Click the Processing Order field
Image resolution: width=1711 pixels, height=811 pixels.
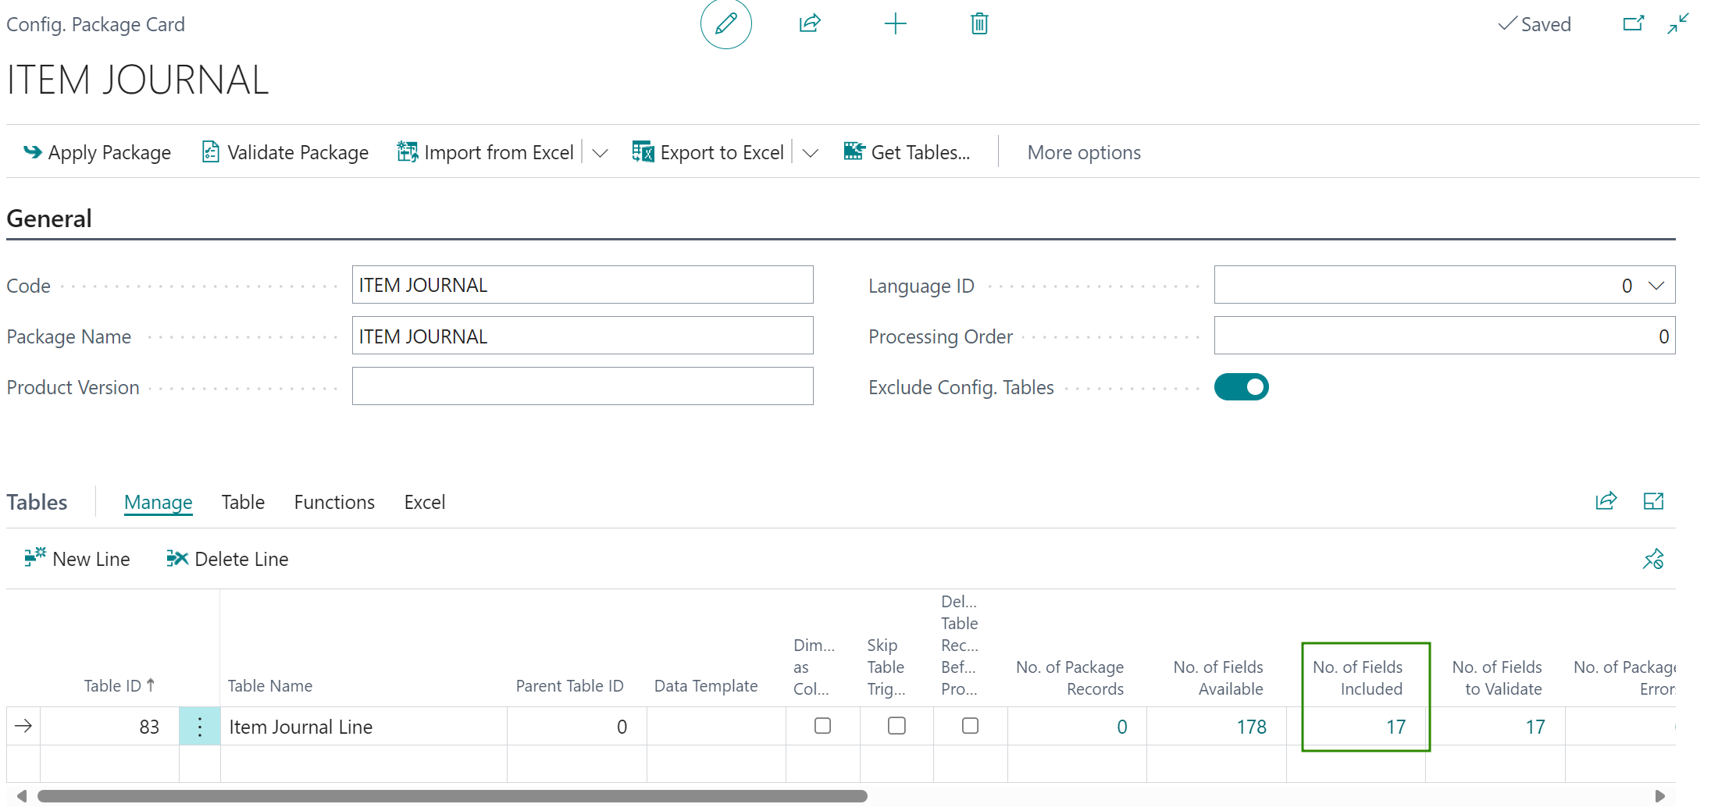1445,336
